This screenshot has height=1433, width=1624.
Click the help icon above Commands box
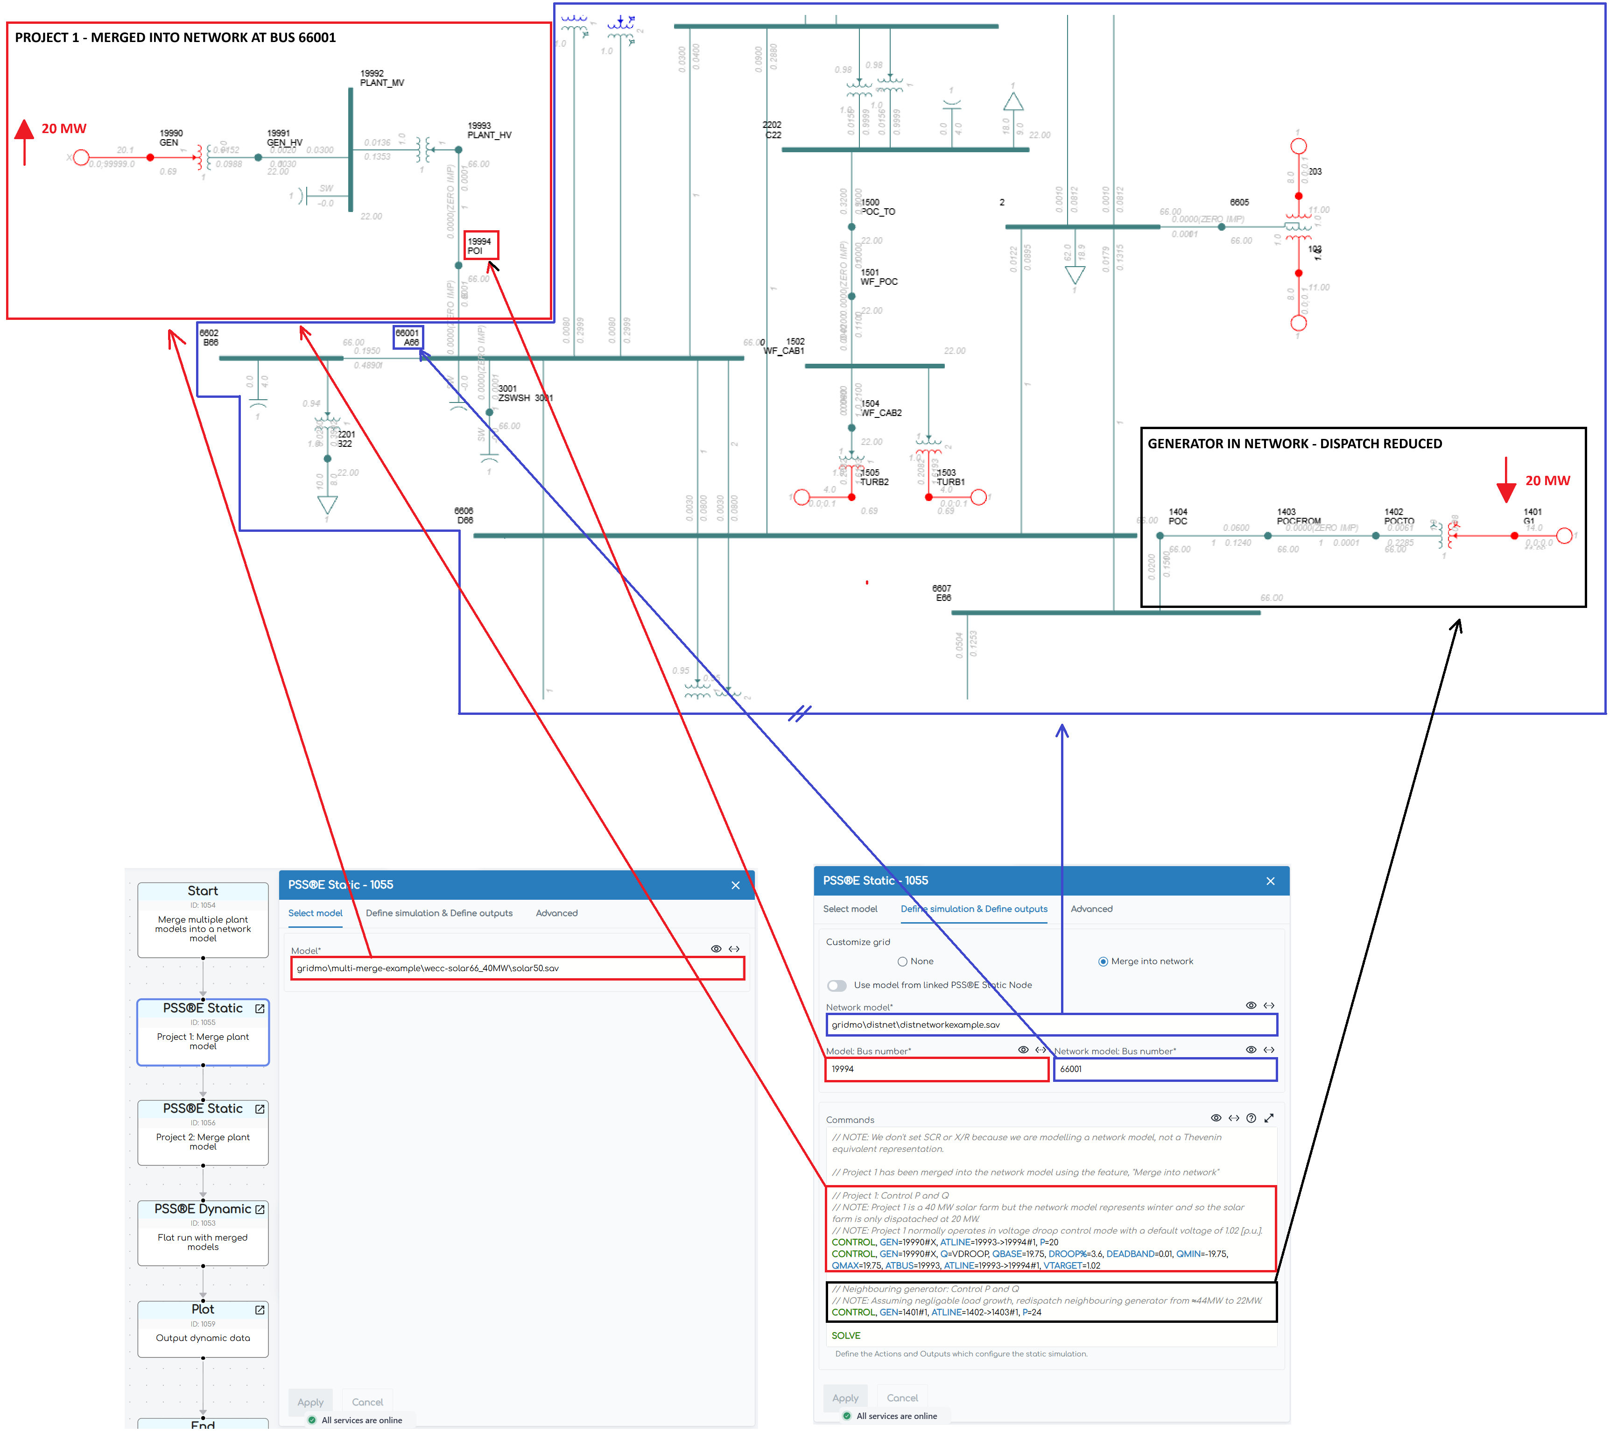click(1251, 1118)
